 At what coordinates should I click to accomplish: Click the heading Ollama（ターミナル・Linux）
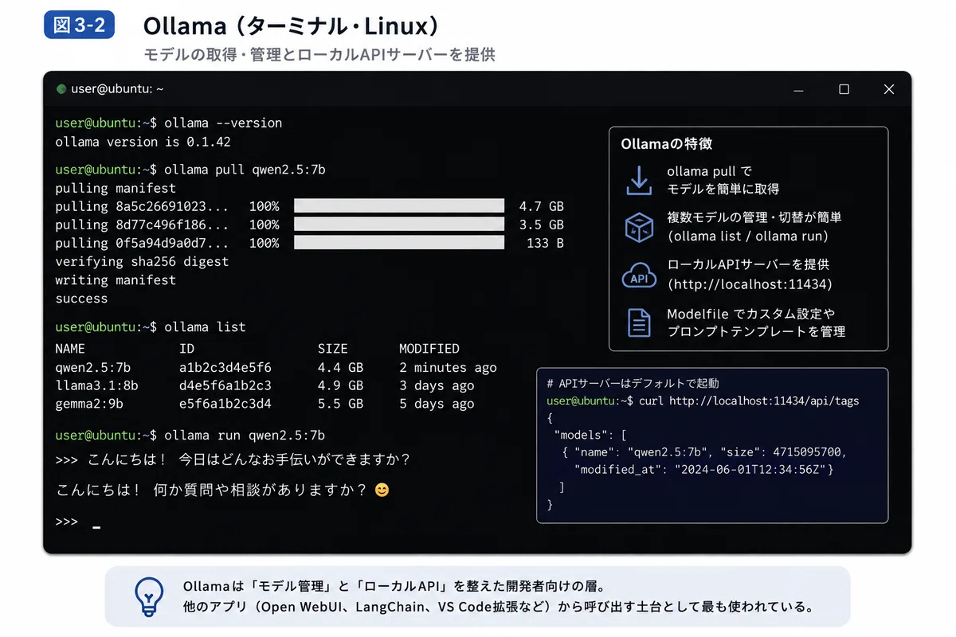291,26
